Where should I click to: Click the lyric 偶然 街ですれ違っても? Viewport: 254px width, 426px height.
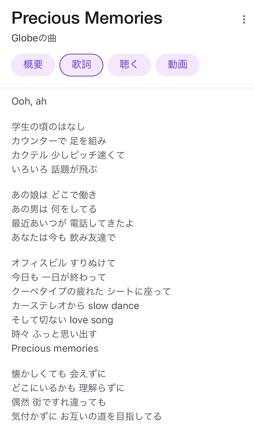pos(59,402)
